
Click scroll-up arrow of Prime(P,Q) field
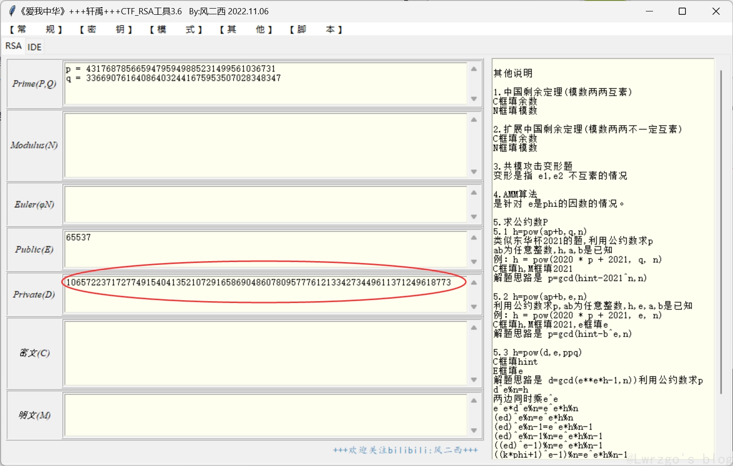474,69
